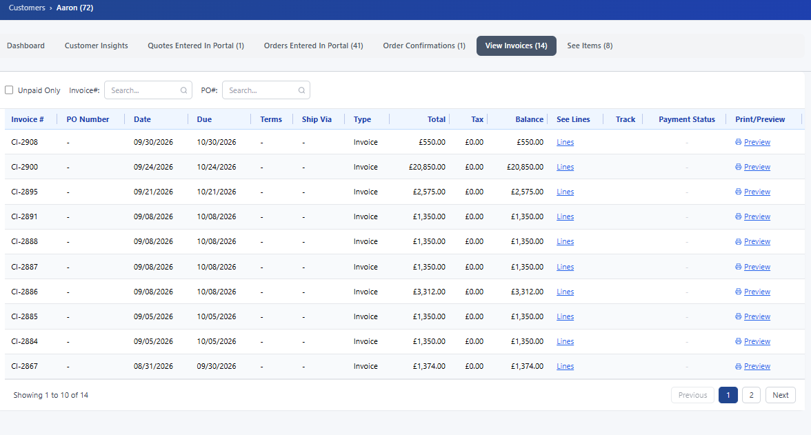Switch to Customer Insights tab
This screenshot has width=811, height=435.
pos(97,45)
